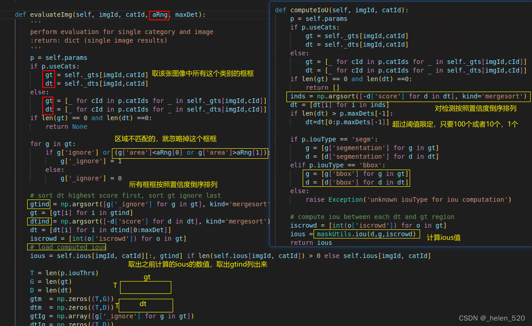Click "if p.iouType == 'segm':" line

[334, 140]
